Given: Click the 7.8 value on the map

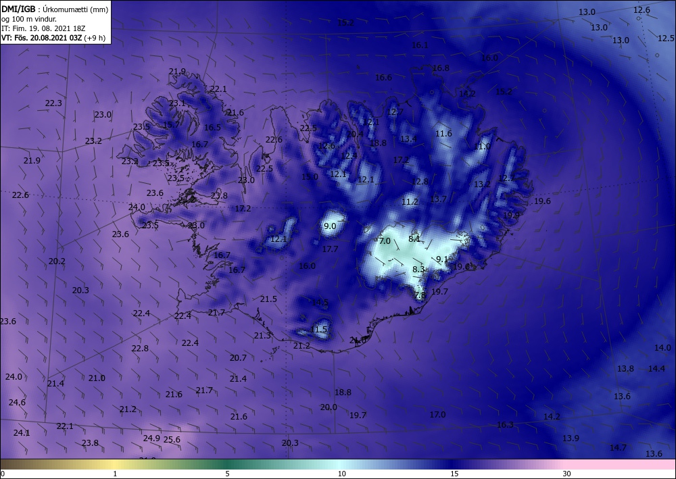Looking at the screenshot, I should pos(420,295).
